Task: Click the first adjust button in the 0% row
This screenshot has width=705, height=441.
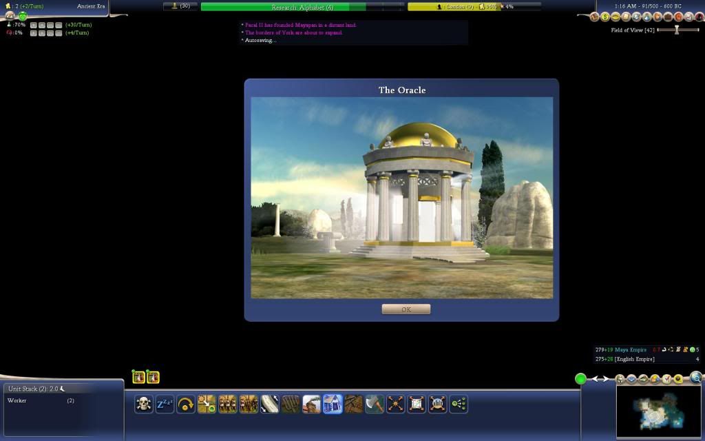Action: pos(33,33)
